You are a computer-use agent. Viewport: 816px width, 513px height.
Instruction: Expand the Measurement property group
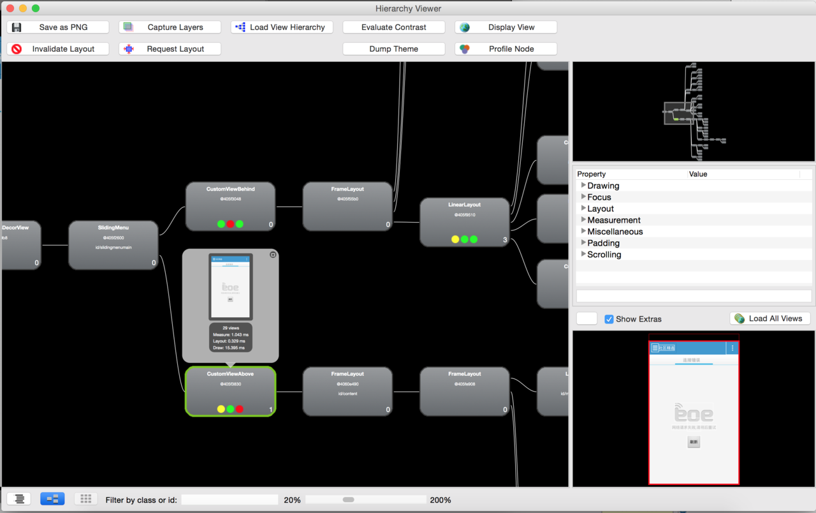click(583, 220)
